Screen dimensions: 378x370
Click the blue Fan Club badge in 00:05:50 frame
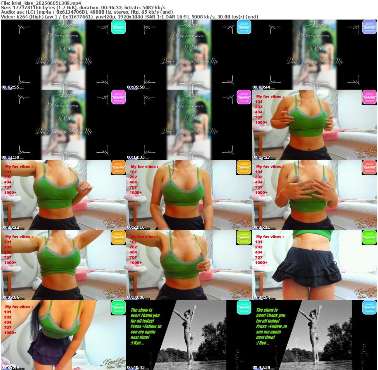tap(244, 27)
